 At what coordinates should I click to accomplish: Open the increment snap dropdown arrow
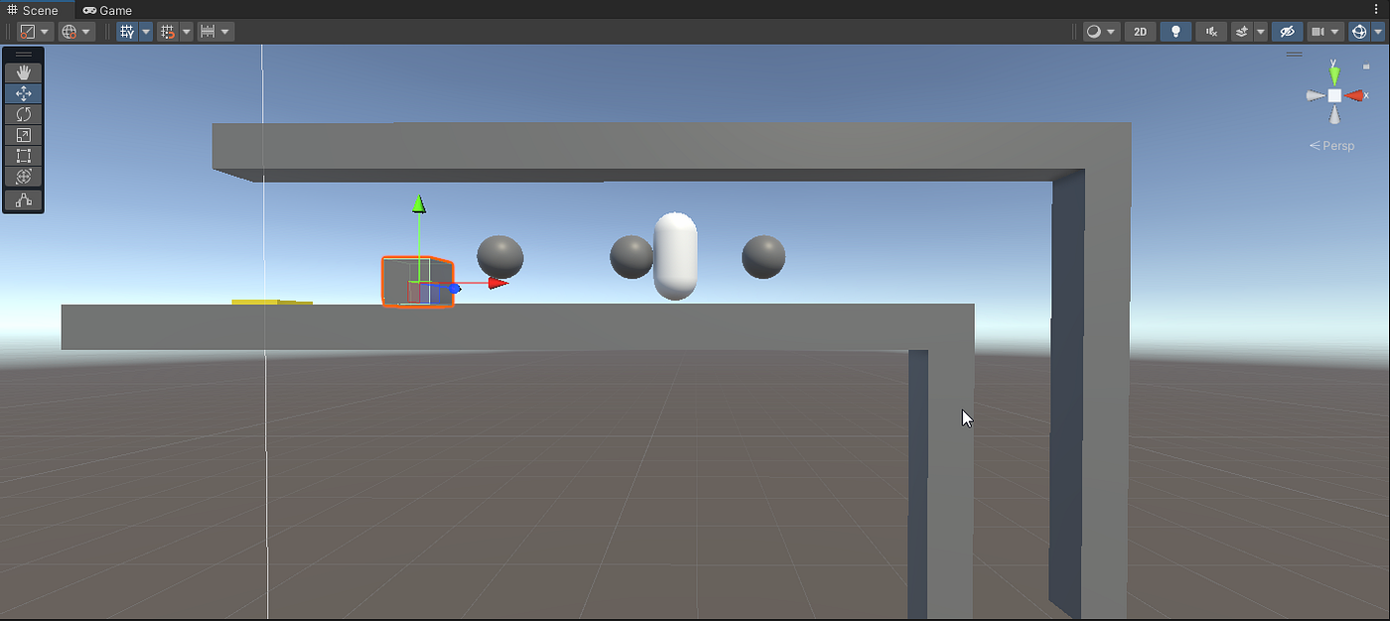226,32
